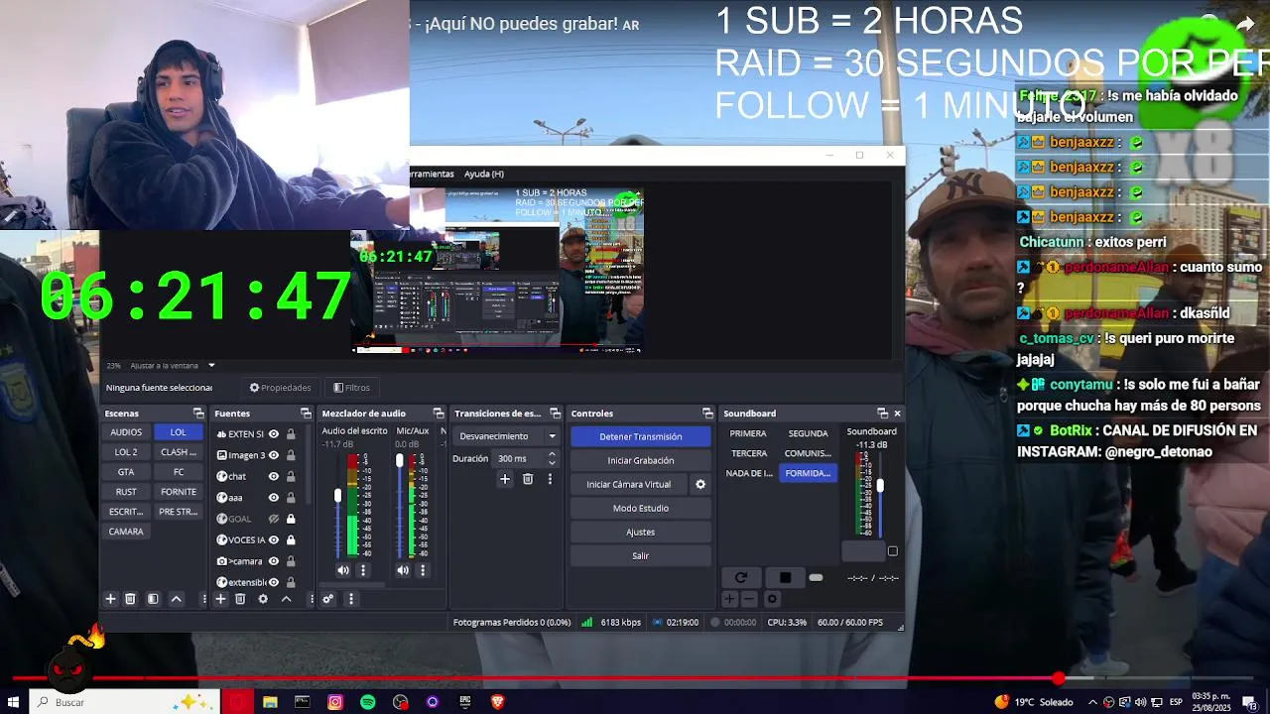Select the RUST scene
The height and width of the screenshot is (714, 1270).
(126, 492)
